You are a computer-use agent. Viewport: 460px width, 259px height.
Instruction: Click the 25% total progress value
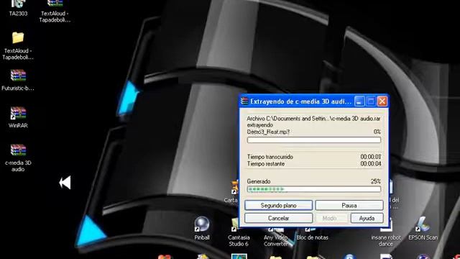pyautogui.click(x=375, y=181)
